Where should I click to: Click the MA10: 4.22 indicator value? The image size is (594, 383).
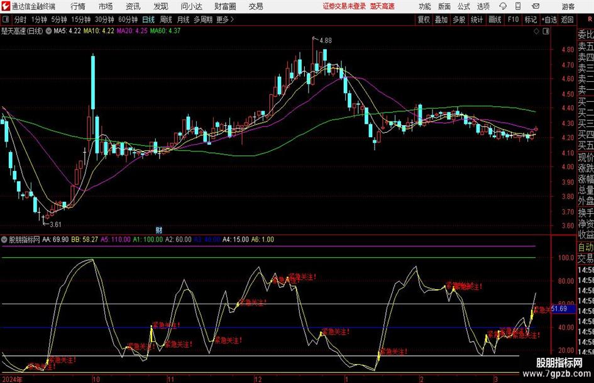99,31
